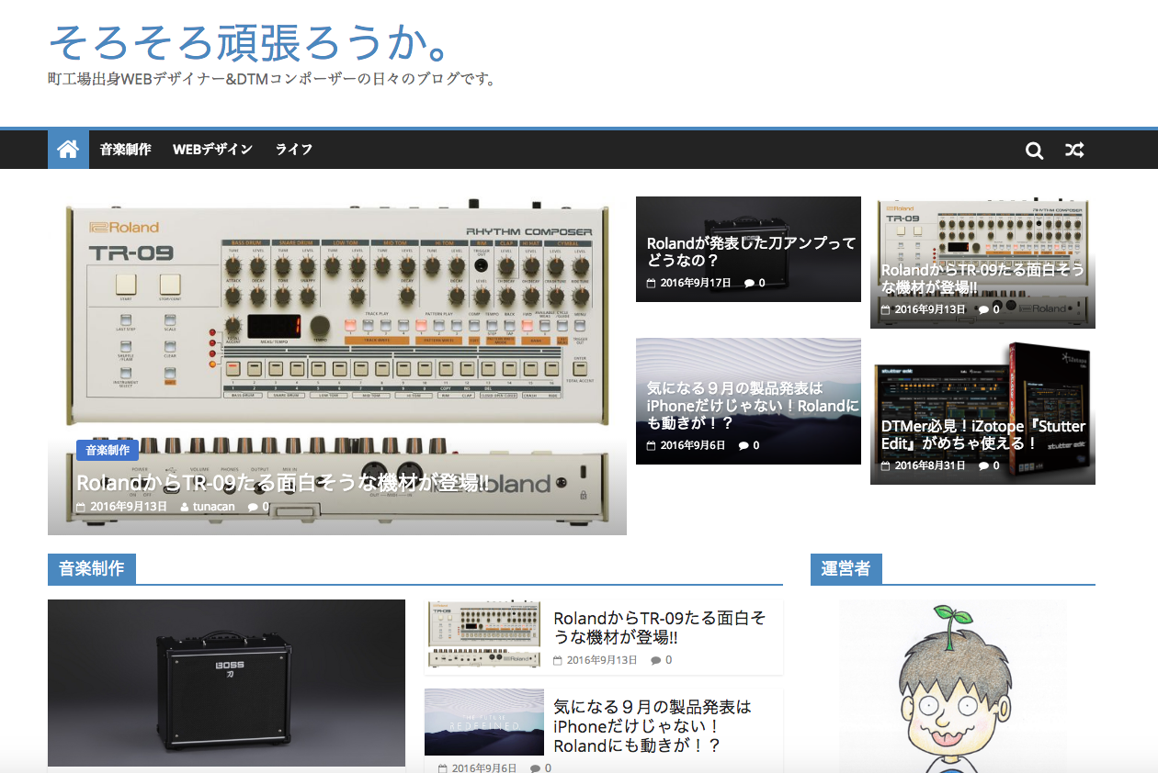
Task: Open the BOSS amplifier large thumbnail
Action: (x=226, y=683)
